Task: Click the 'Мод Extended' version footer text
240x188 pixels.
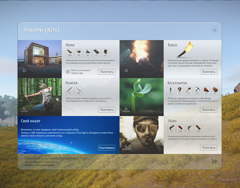Action: click(41, 162)
